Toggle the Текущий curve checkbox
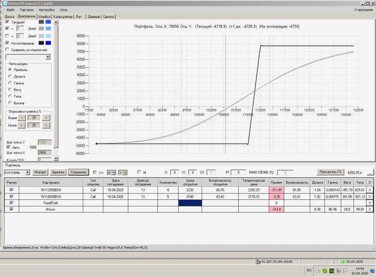376x277 pixels. pyautogui.click(x=7, y=22)
